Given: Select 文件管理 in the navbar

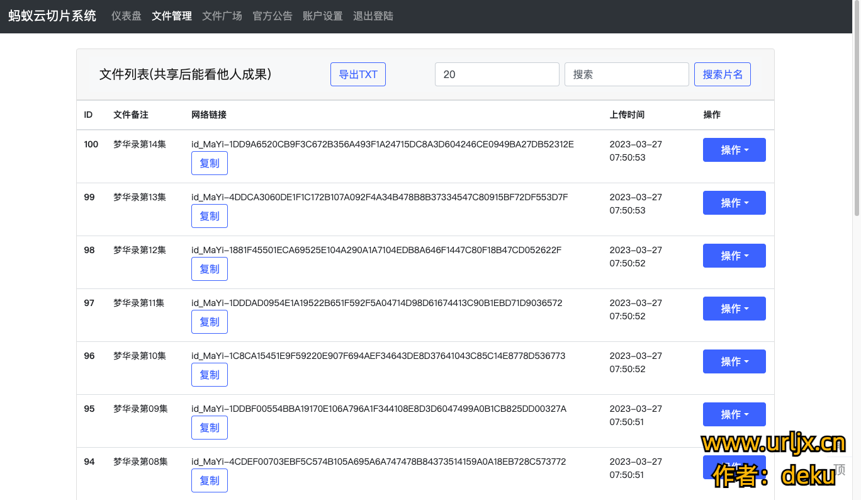Looking at the screenshot, I should [x=172, y=16].
